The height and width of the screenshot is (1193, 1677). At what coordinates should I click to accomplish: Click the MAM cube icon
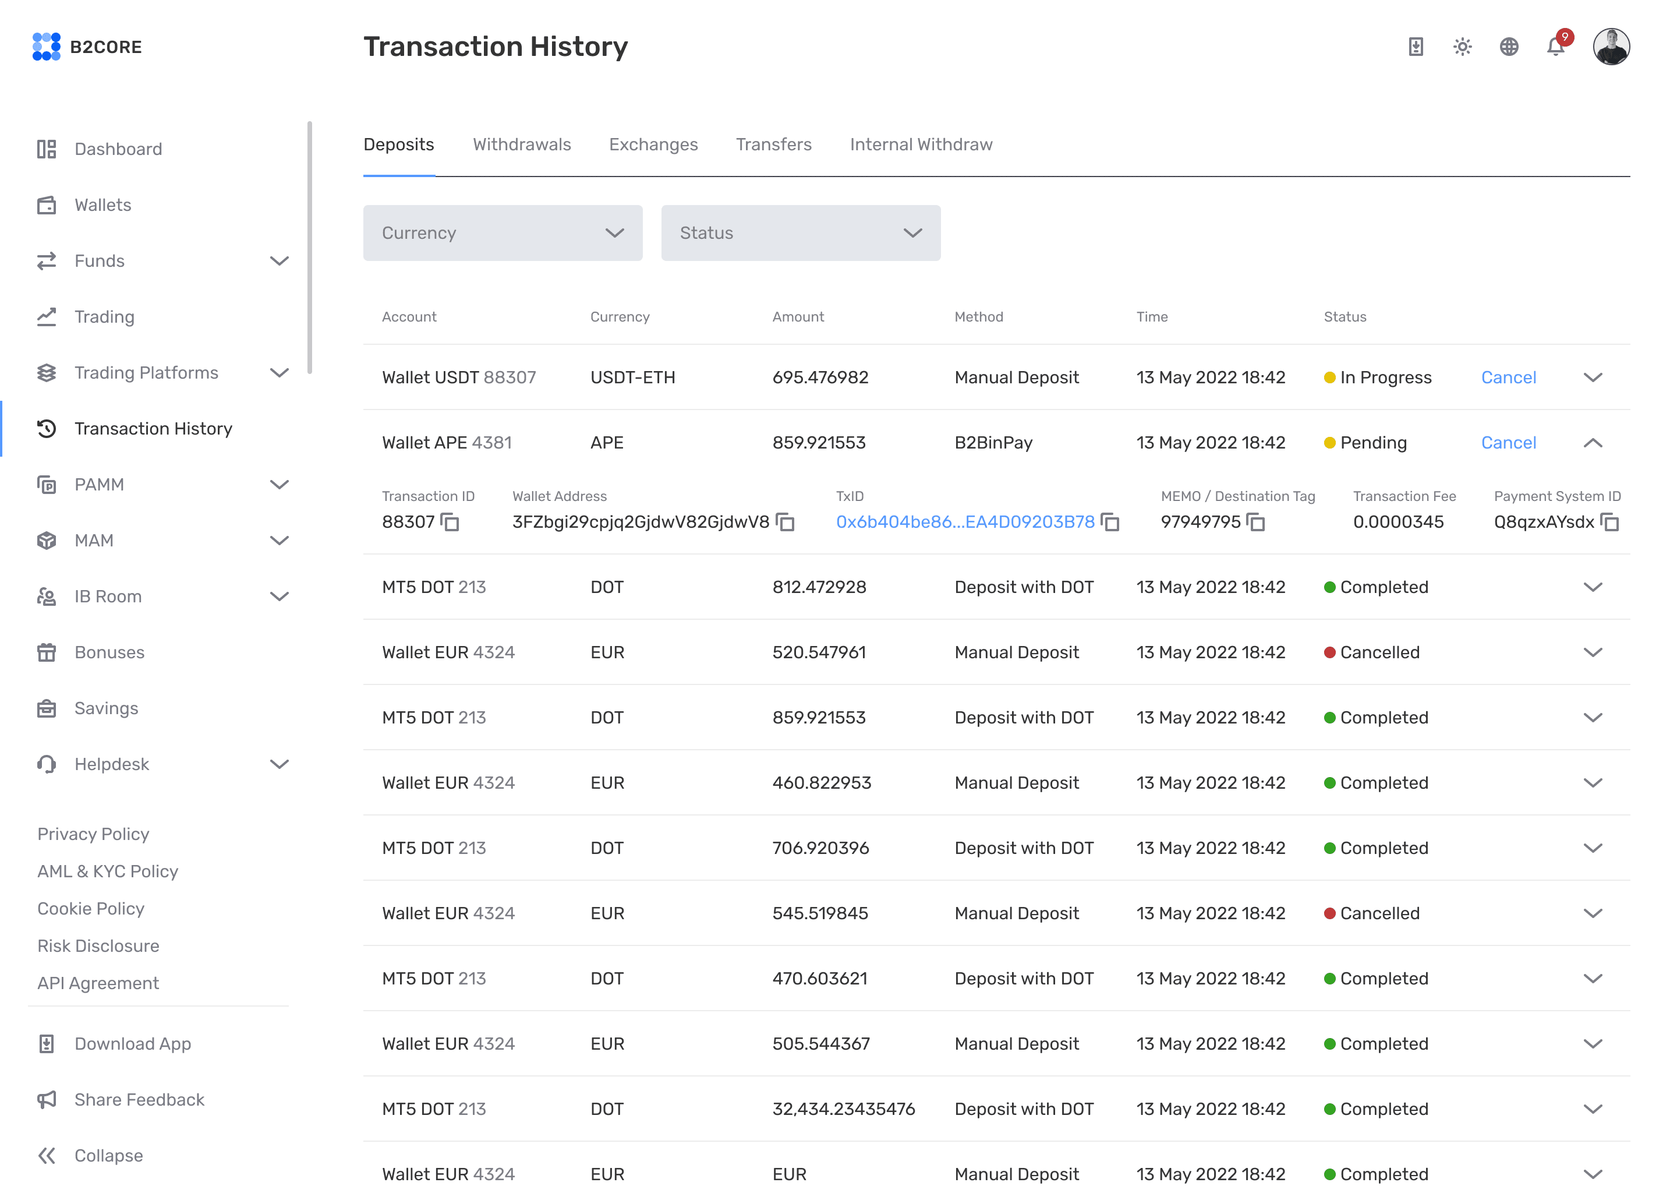point(46,541)
